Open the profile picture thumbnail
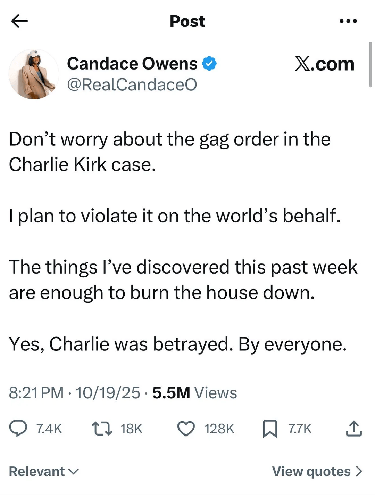This screenshot has height=504, width=375. (34, 74)
